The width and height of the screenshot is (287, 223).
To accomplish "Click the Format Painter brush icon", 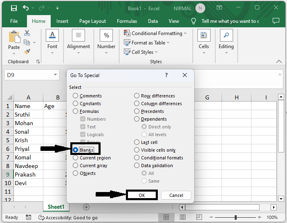I will (27, 52).
